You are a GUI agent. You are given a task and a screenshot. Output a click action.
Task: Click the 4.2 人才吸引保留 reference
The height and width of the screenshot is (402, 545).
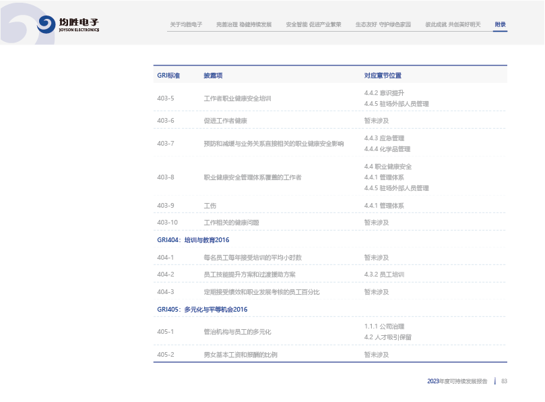[387, 337]
